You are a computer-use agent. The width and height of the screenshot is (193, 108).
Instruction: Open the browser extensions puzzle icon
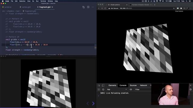click(x=181, y=8)
